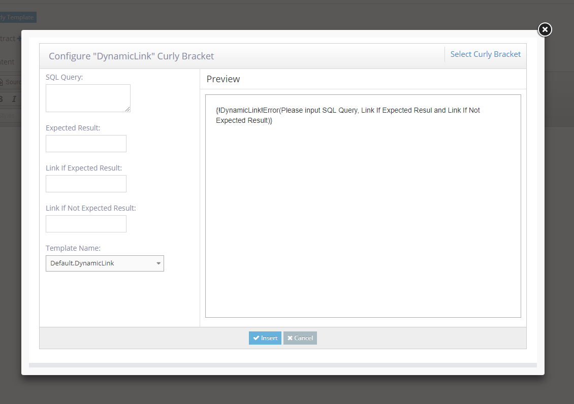Click the DynamicLink error text in the preview
This screenshot has width=574, height=404.
[x=347, y=115]
